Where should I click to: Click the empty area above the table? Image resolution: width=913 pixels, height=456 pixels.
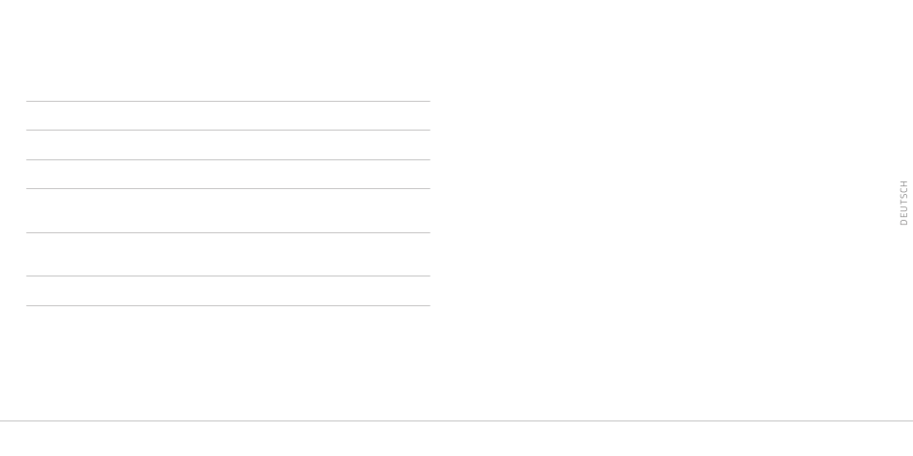229,50
